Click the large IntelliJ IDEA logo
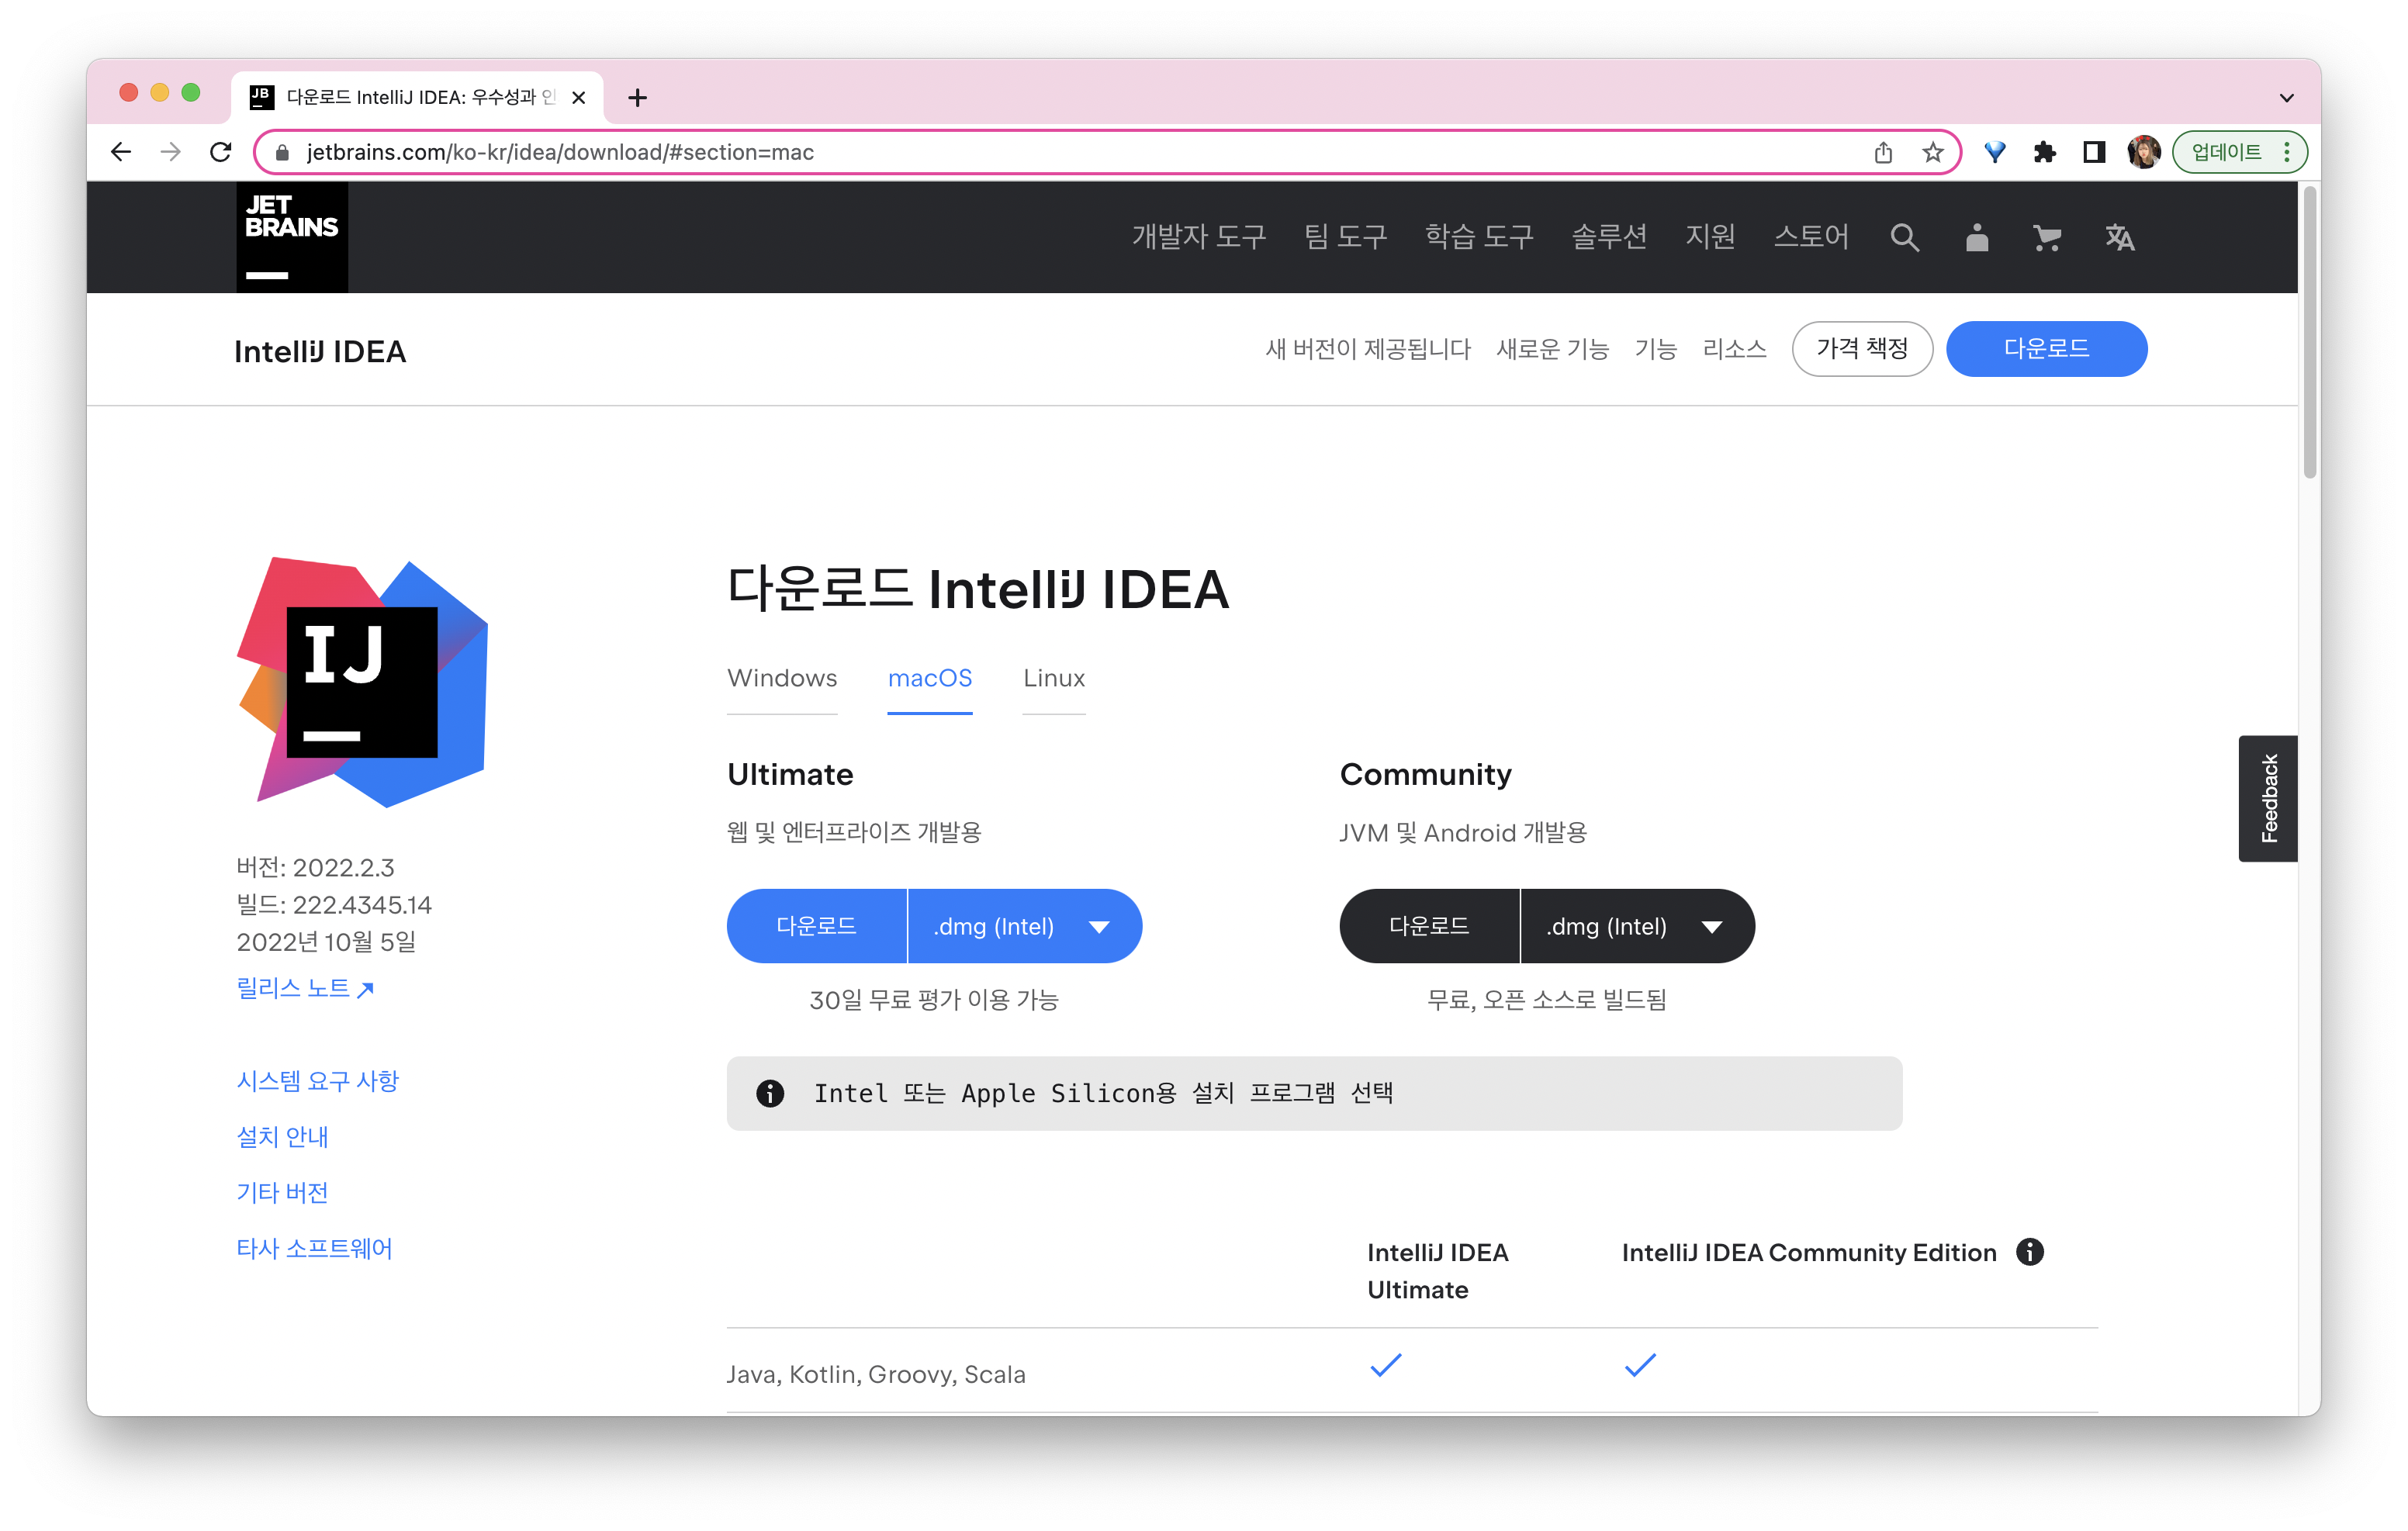 (x=362, y=682)
